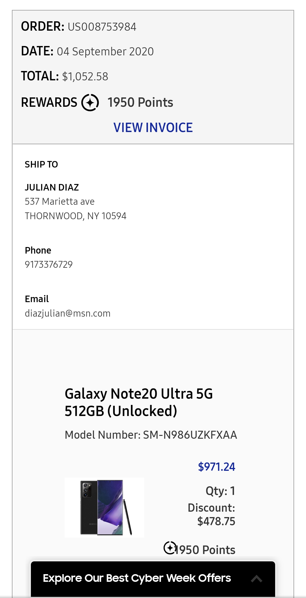Tap the Galaxy Note20 Ultra product image
The image size is (306, 598).
(104, 507)
